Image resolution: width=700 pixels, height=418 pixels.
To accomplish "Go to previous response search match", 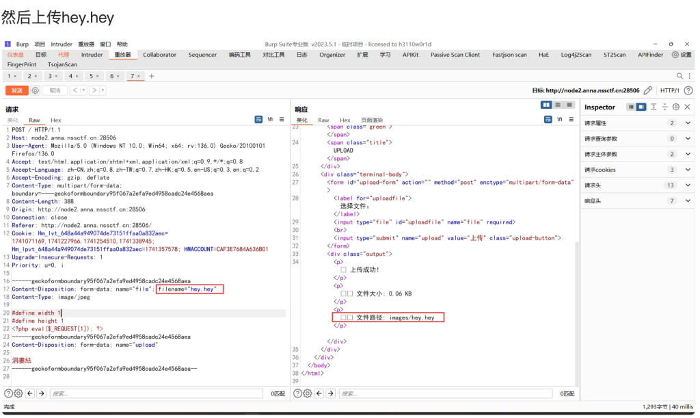I will (x=319, y=393).
